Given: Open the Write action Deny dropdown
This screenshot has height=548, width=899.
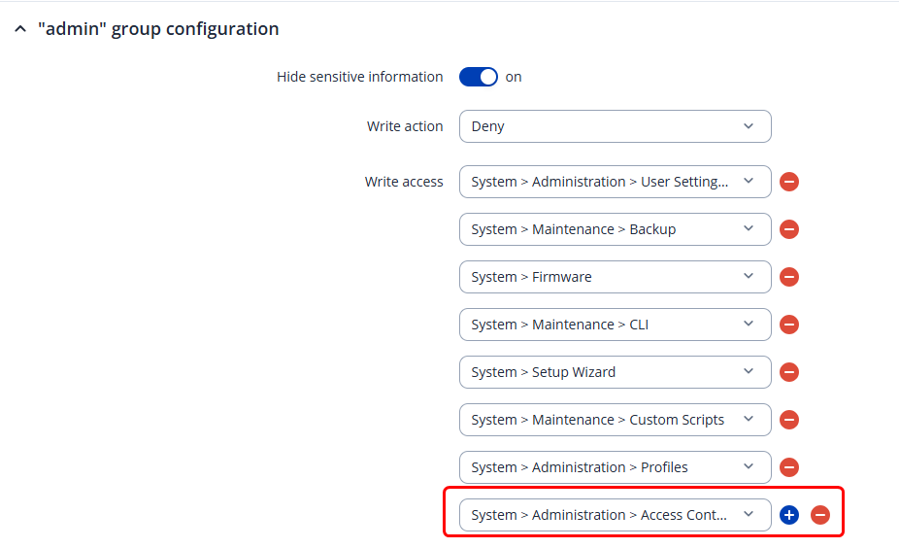Looking at the screenshot, I should [x=615, y=126].
